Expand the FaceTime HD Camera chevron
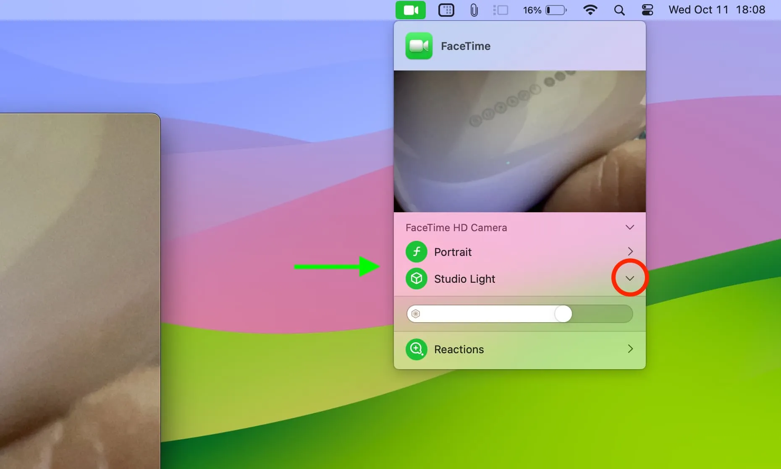Screen dimensions: 781x469 629,227
